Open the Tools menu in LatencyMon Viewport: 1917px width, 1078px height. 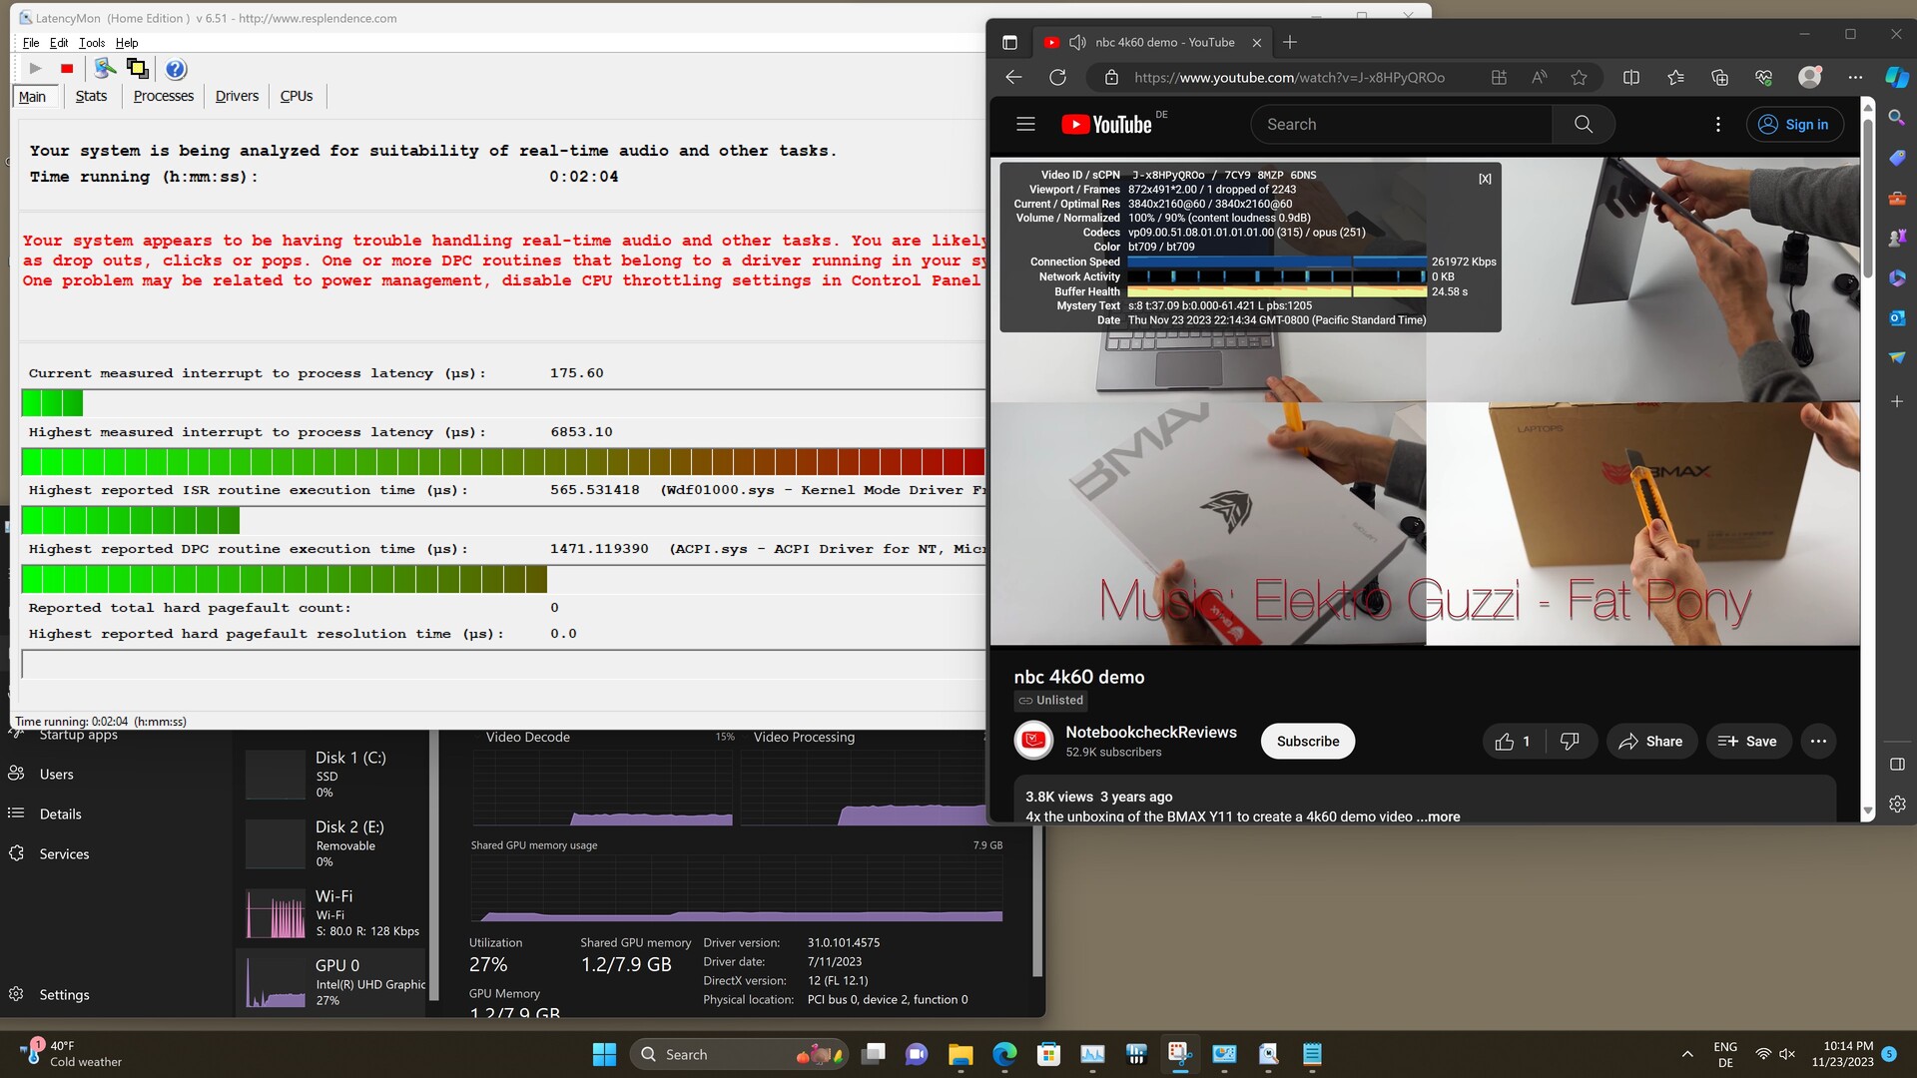pos(92,43)
